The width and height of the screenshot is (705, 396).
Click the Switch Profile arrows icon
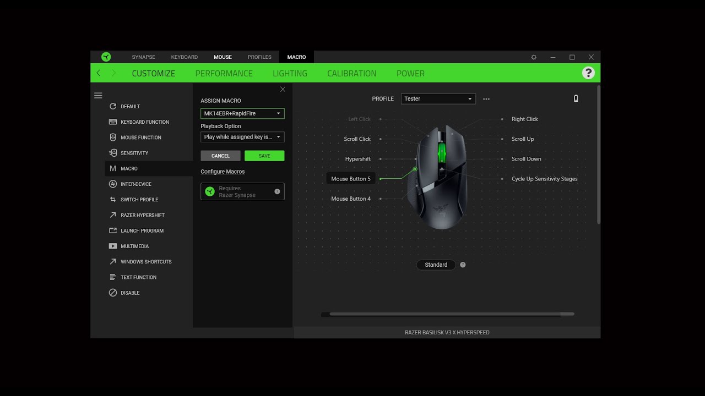tap(113, 200)
